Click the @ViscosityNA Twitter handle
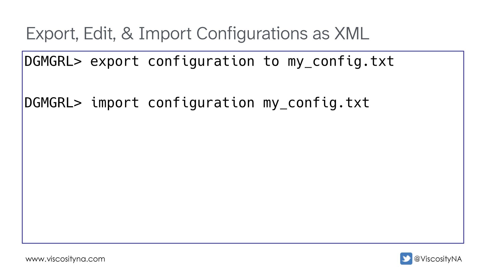 tap(438, 259)
